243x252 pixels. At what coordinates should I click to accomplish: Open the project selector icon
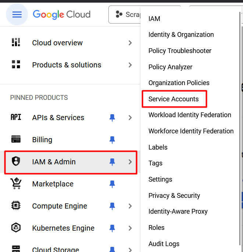pos(119,14)
